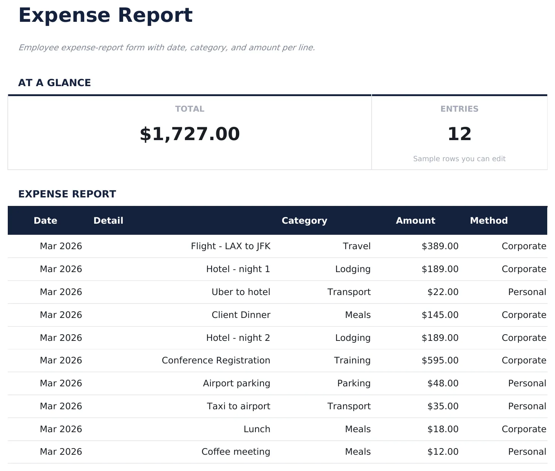Screen dimensions: 555x471
Task: Click the Lunch meal expense row
Action: [257, 429]
